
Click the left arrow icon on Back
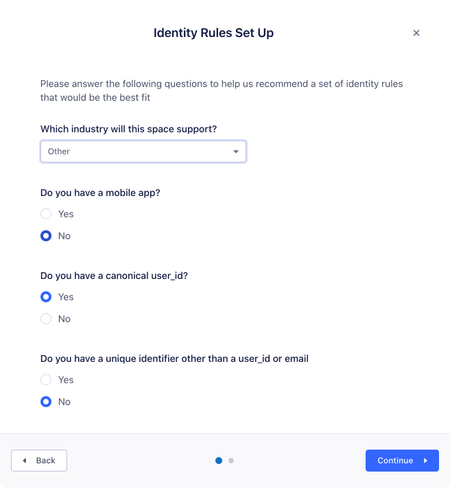pos(25,461)
